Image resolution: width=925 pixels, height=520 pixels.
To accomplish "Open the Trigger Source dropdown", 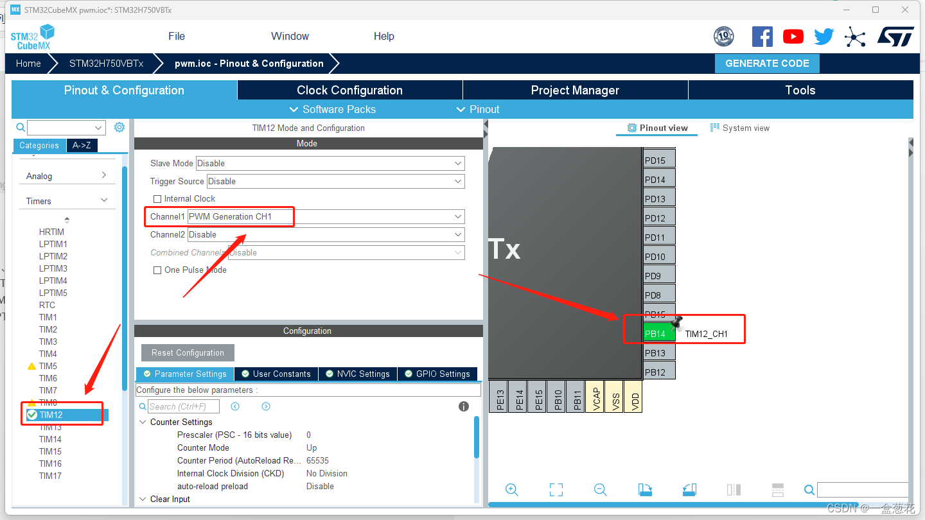I will point(335,181).
